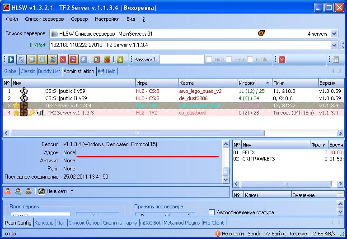
Task: Click the globe icon on the Help tab
Action: pos(101,71)
